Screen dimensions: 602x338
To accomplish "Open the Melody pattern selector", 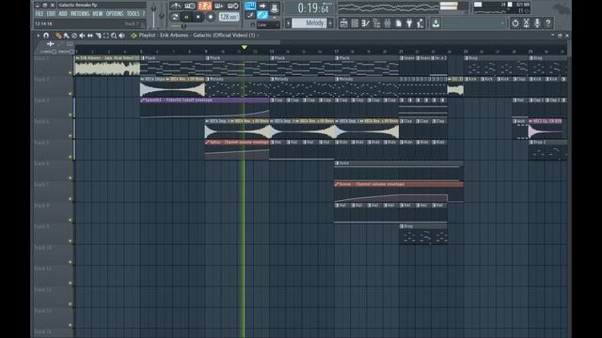I will tap(309, 23).
